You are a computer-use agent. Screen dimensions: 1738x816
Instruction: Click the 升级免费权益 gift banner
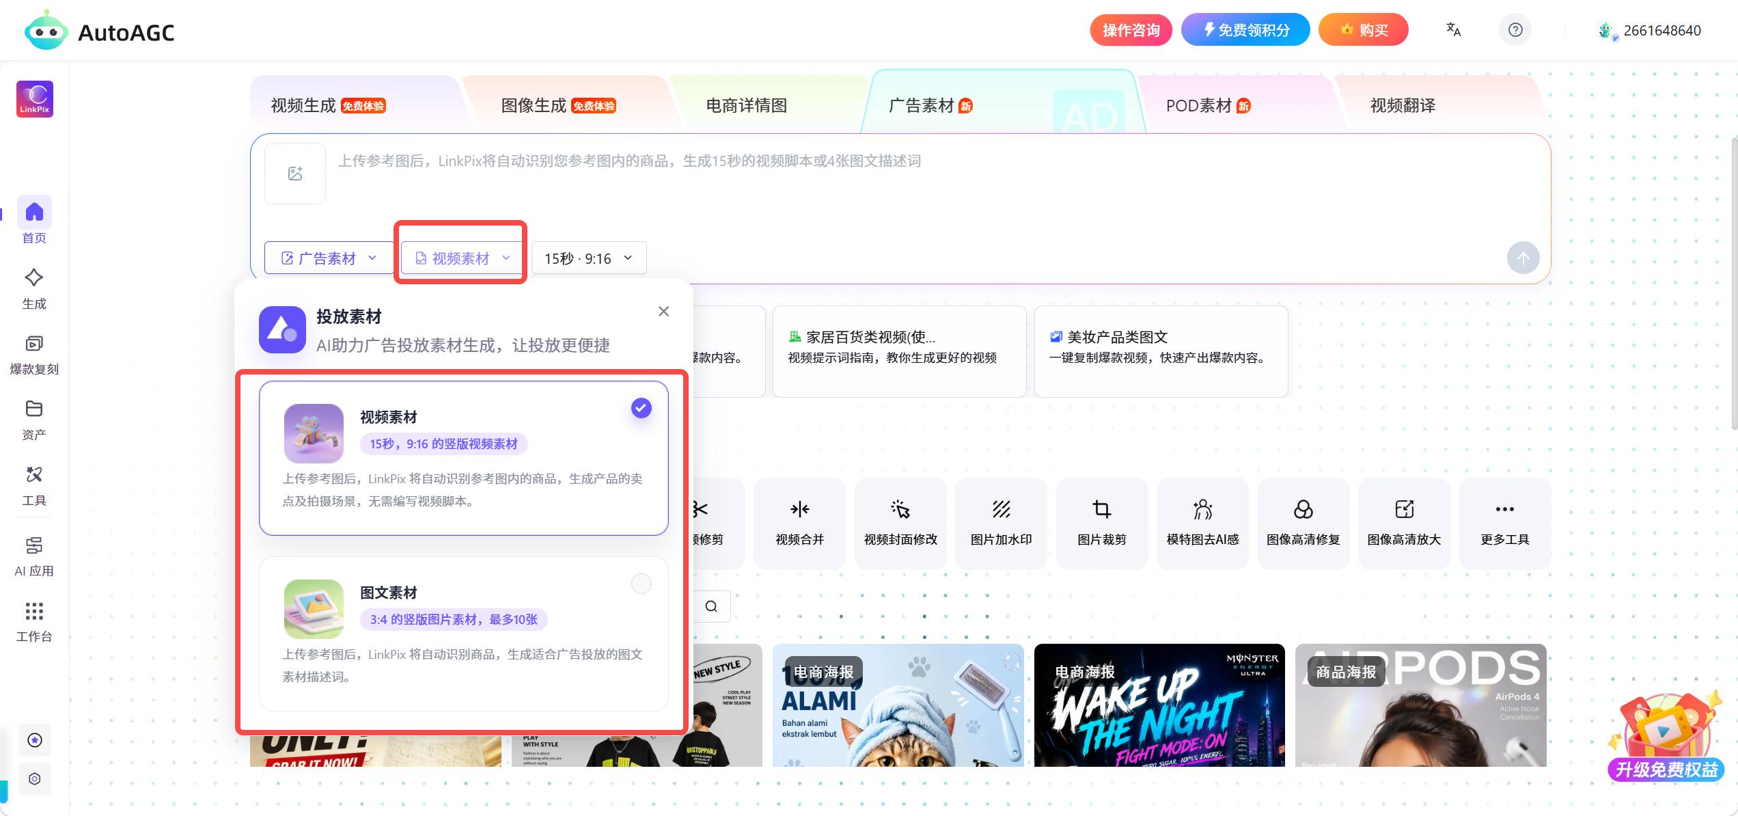tap(1666, 738)
